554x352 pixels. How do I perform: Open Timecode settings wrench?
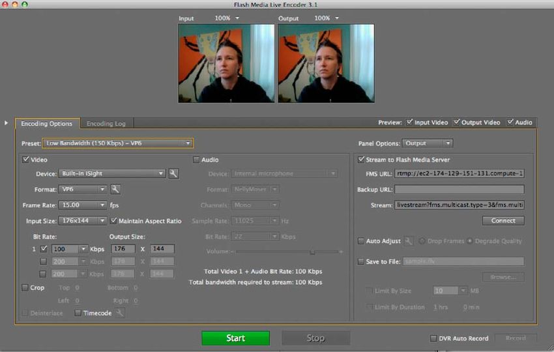click(x=120, y=313)
